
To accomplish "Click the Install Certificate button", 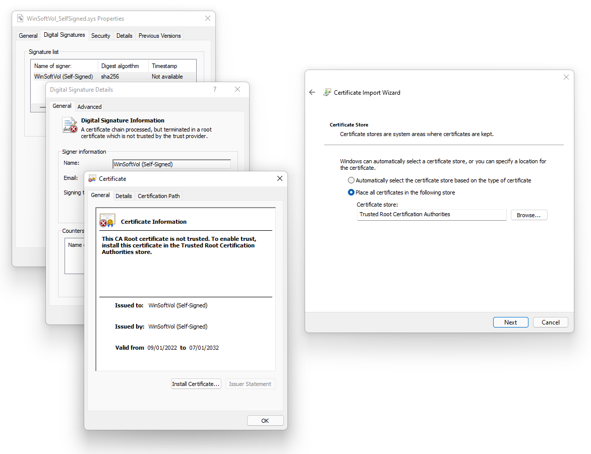I will point(196,384).
